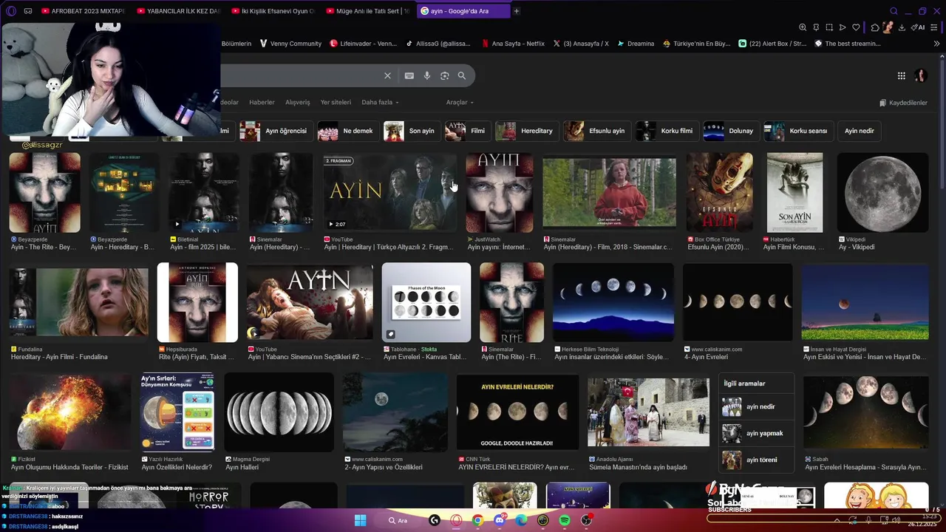Open Discord from the taskbar
This screenshot has width=946, height=532.
500,520
